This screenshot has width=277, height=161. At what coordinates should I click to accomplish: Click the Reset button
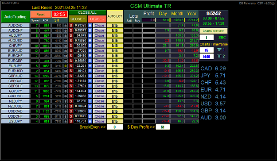pos(41,14)
